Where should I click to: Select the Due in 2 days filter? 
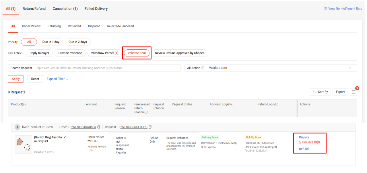coord(77,42)
